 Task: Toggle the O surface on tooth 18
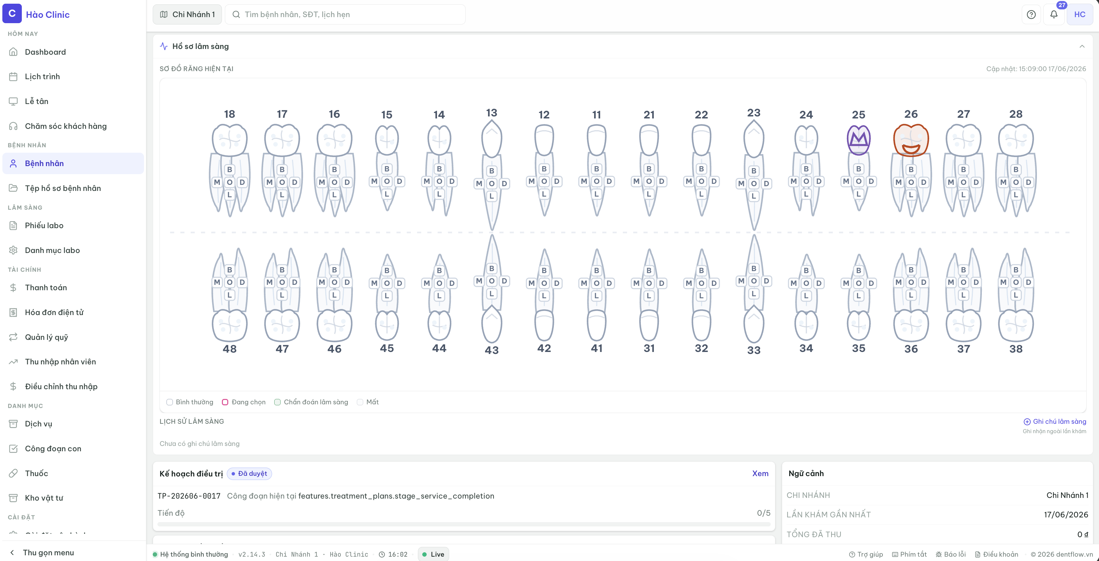click(230, 182)
